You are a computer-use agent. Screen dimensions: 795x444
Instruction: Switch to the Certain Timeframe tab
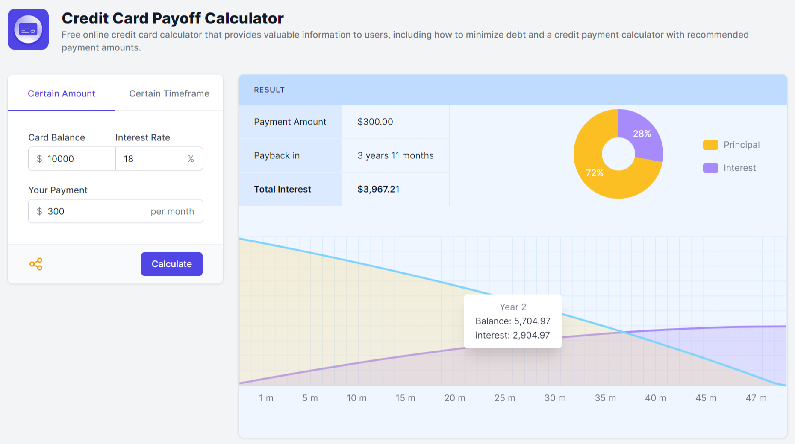coord(169,93)
